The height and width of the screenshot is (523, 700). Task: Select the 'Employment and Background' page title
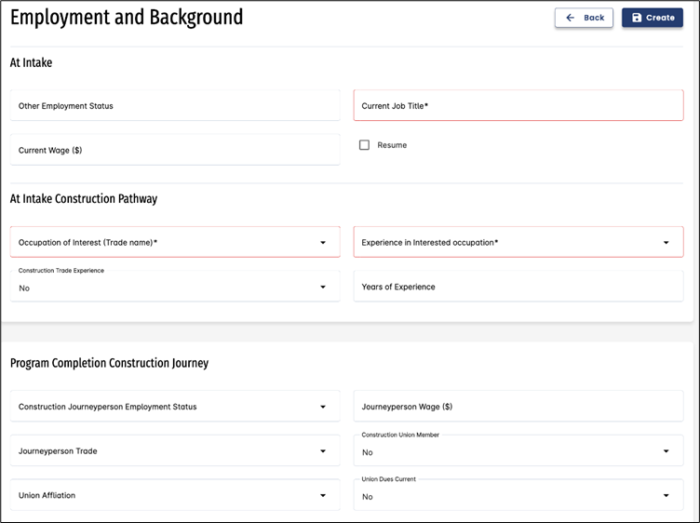click(x=127, y=18)
